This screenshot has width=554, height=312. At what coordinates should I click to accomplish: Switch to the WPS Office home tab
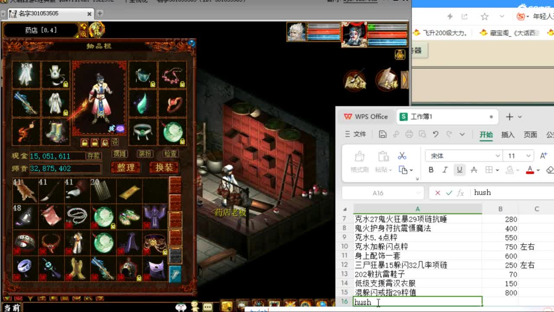pyautogui.click(x=366, y=117)
